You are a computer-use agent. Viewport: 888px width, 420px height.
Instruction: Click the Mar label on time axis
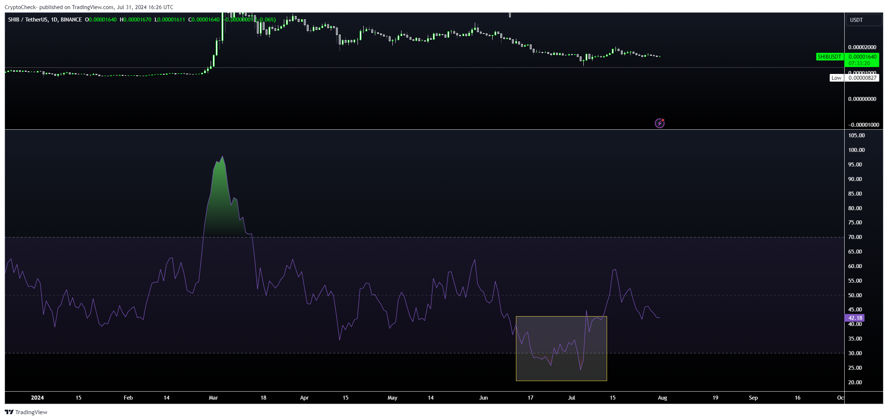click(213, 398)
